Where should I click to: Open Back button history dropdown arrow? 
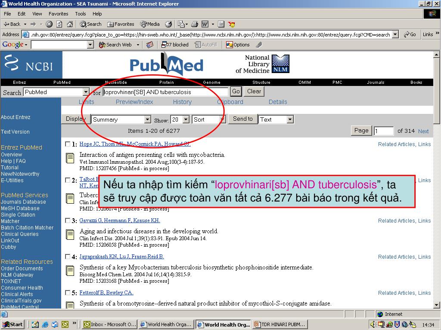[x=25, y=24]
